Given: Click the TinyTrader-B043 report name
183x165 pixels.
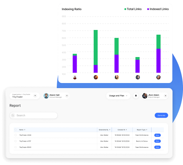Looking at the screenshot, I should point(25,147).
